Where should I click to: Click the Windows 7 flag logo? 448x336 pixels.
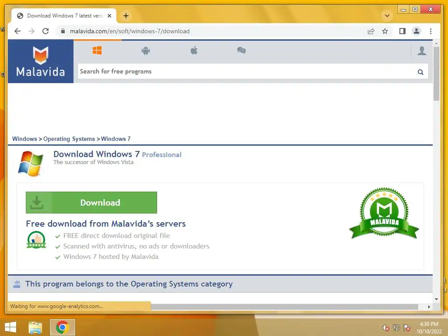point(31,164)
